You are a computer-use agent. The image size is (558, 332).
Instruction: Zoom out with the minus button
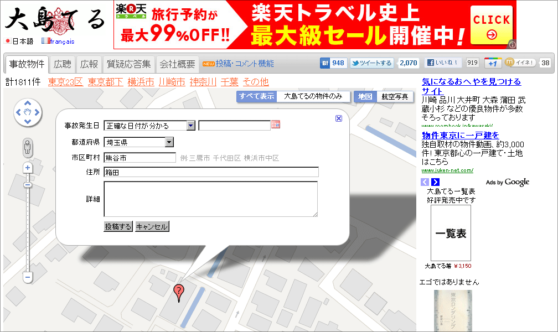[28, 277]
